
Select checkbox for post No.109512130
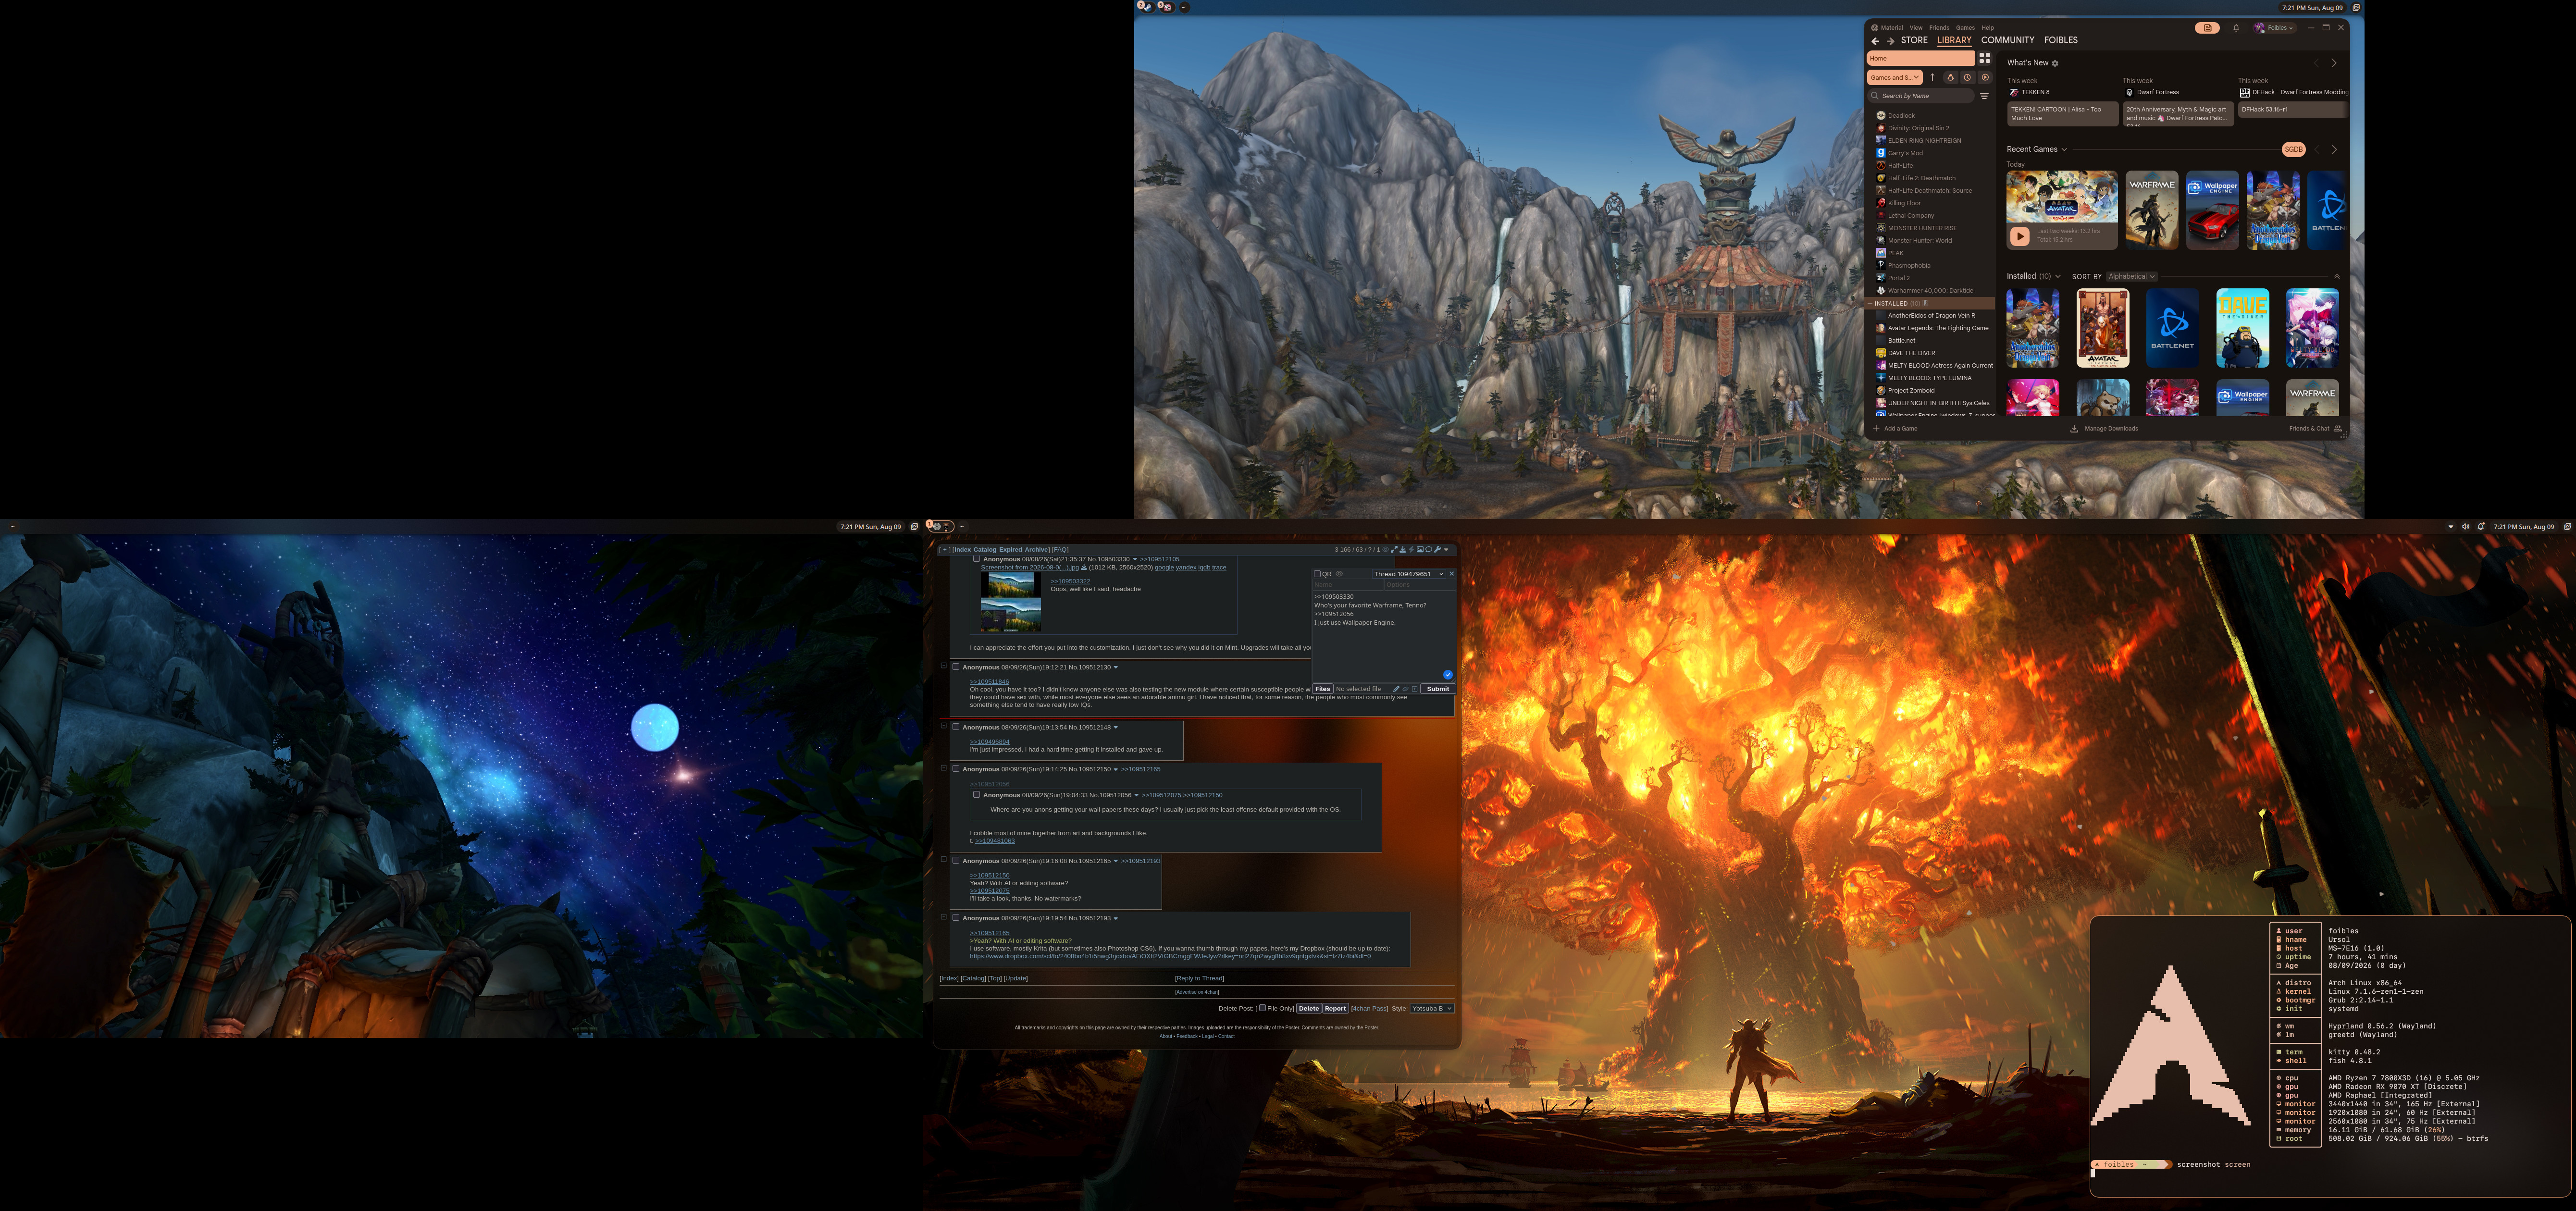(955, 667)
